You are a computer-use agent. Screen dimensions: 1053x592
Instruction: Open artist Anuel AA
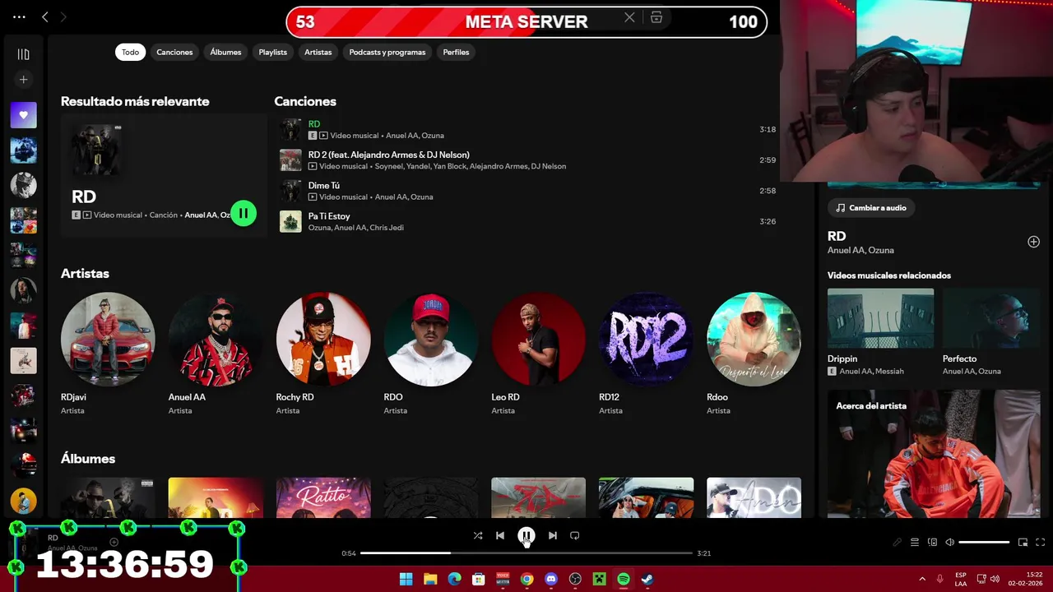click(x=216, y=354)
